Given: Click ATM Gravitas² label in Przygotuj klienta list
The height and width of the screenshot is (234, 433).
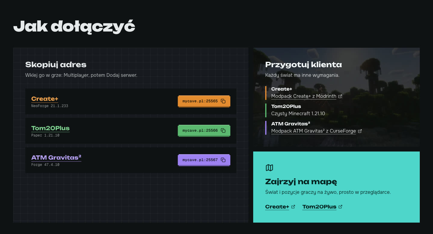Looking at the screenshot, I should (x=291, y=124).
